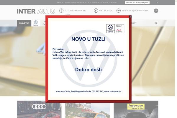Click the phone number +387 35 247 247
The height and width of the screenshot is (118, 177).
click(106, 11)
